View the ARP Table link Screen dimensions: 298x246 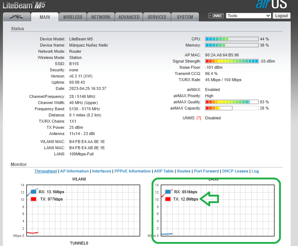[164, 171]
